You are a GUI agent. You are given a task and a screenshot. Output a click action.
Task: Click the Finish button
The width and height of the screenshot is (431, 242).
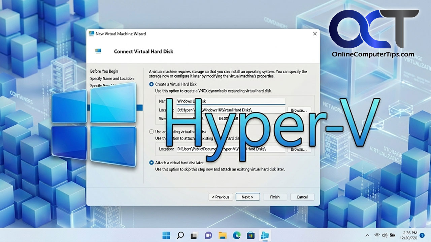pyautogui.click(x=275, y=197)
